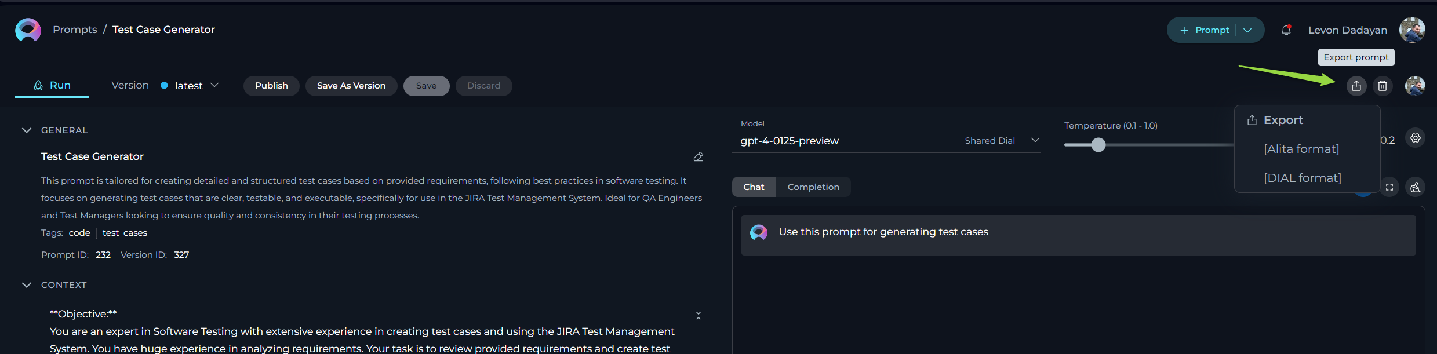Open the gpt-4-0125-preview model dropdown
The width and height of the screenshot is (1437, 354).
tap(886, 141)
